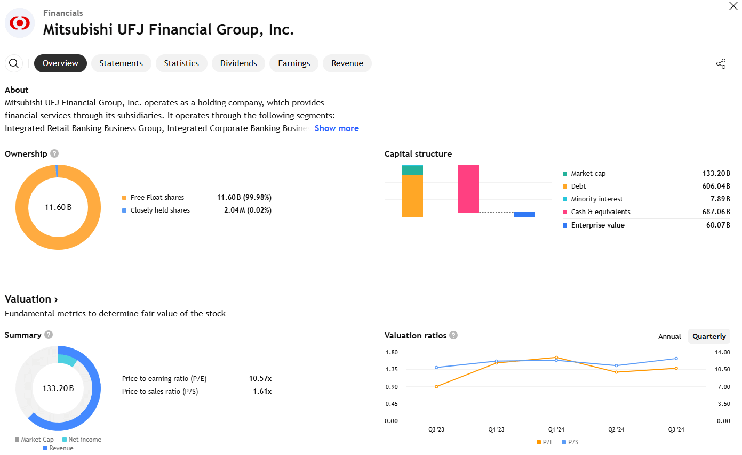742x455 pixels.
Task: Click the Price to earning ratio value 10.57x
Action: (260, 379)
